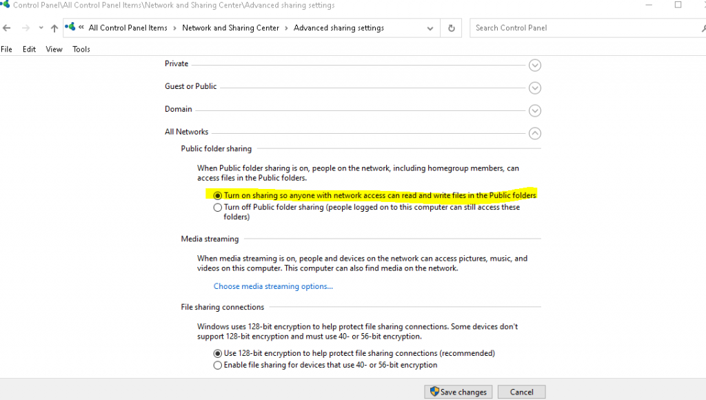Open the Tools menu
The width and height of the screenshot is (706, 400).
81,49
